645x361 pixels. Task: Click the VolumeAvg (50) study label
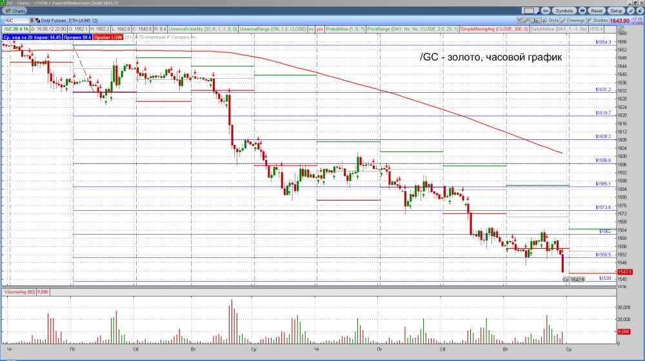coord(19,292)
